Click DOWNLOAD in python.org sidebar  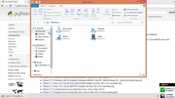[x=14, y=35]
